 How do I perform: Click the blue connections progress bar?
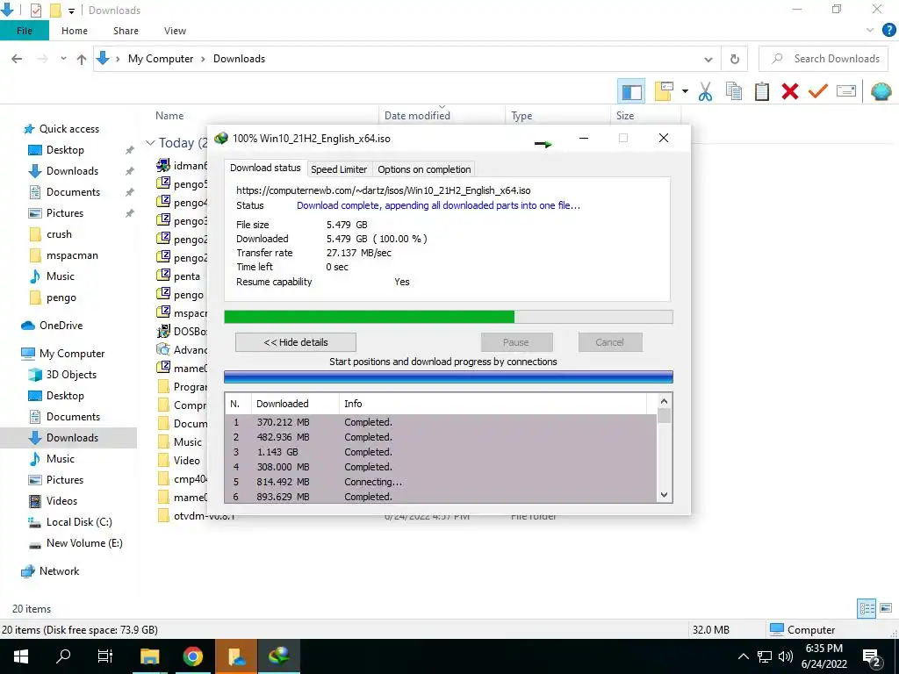point(449,376)
